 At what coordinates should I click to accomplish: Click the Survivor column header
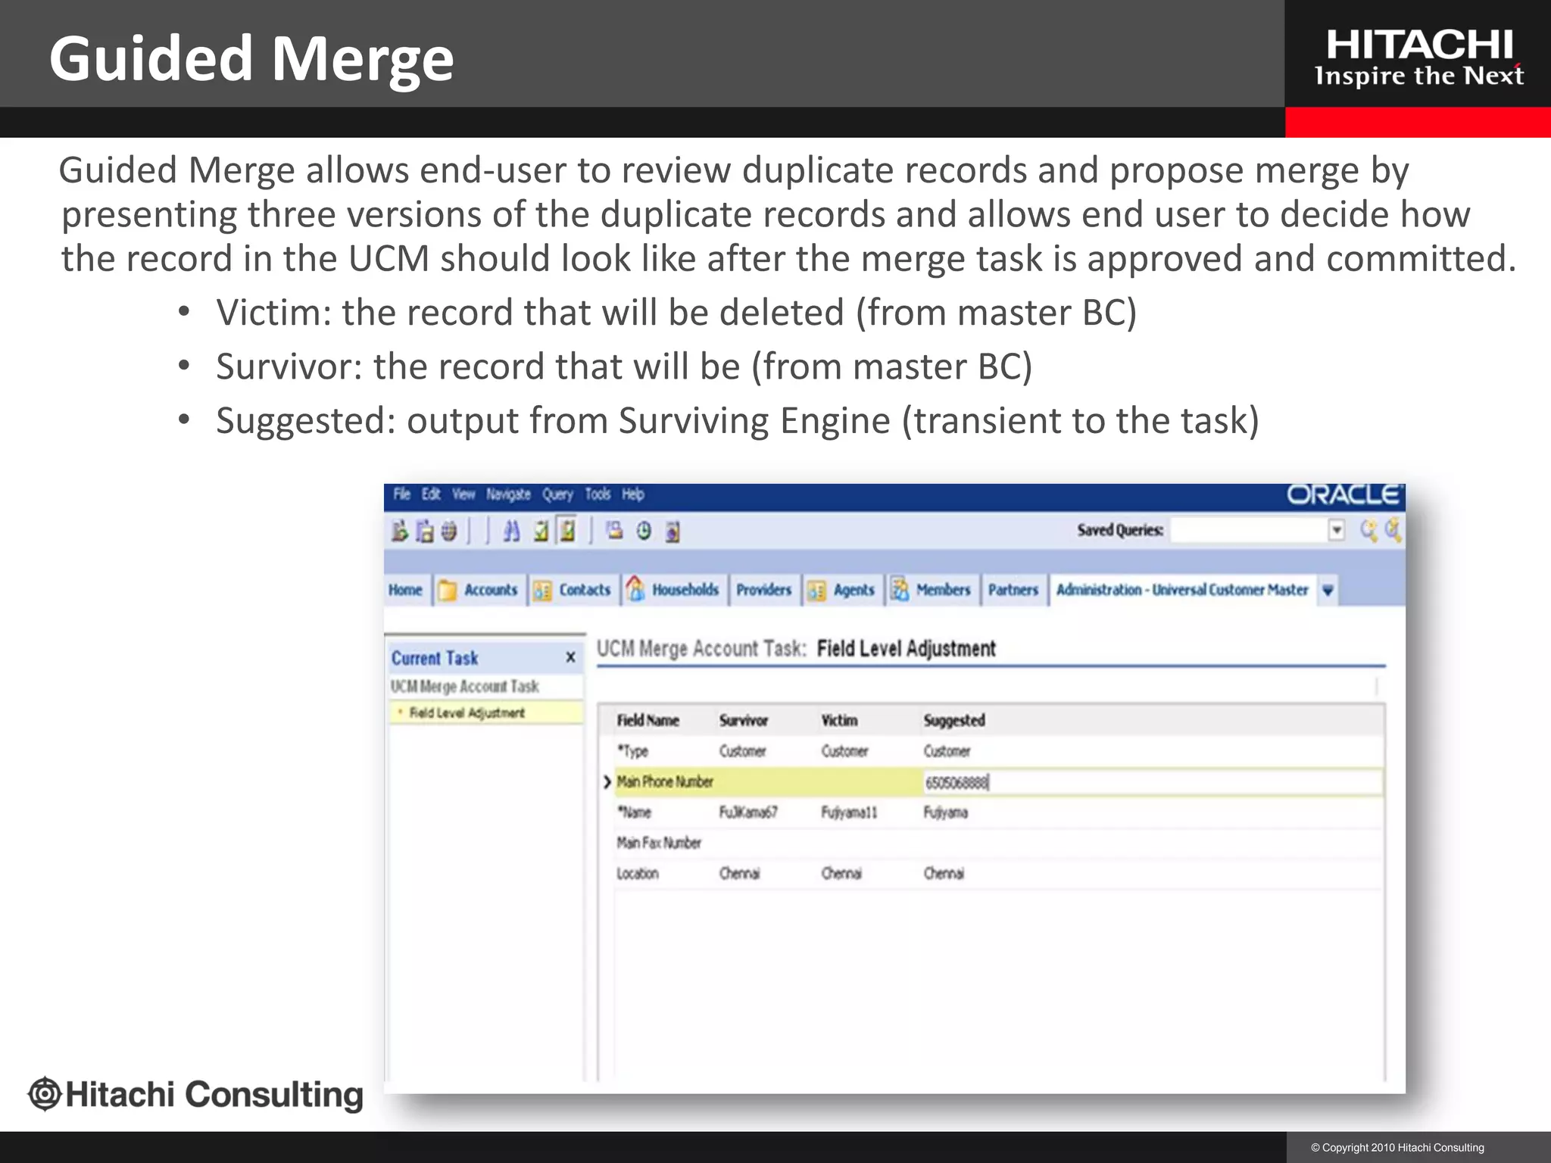(743, 721)
